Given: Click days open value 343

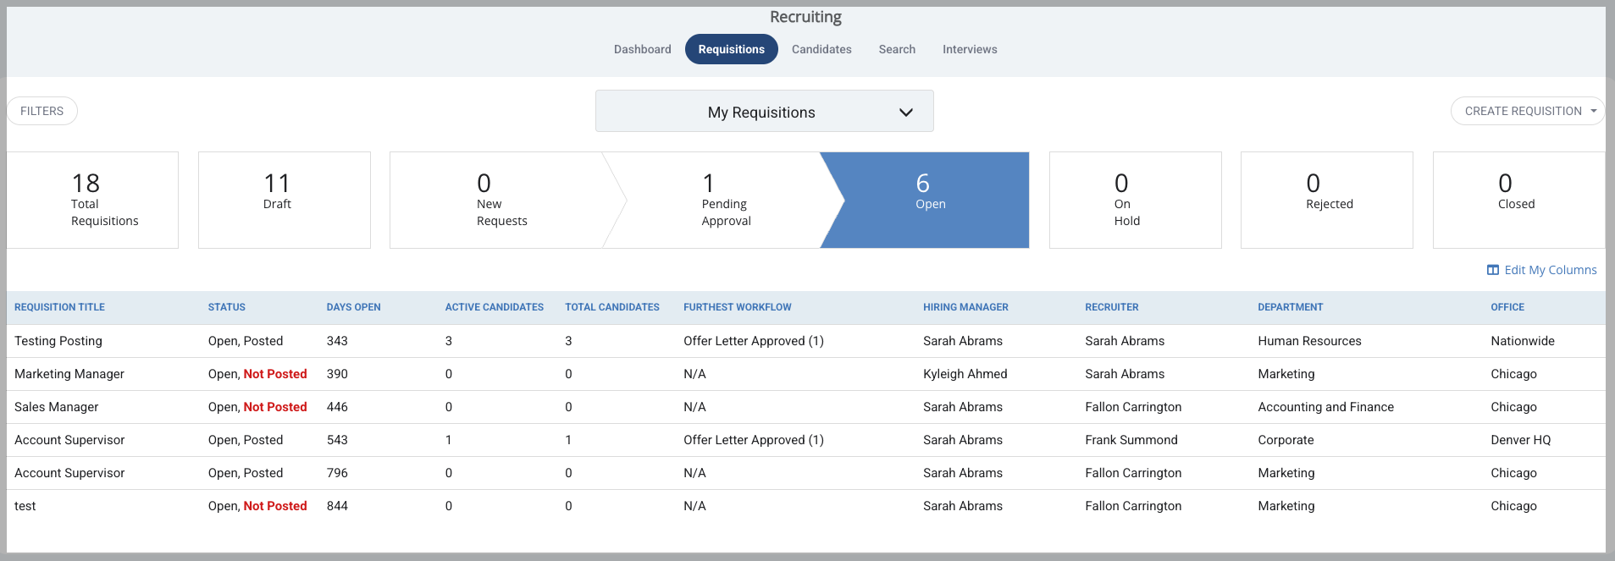Looking at the screenshot, I should [337, 341].
